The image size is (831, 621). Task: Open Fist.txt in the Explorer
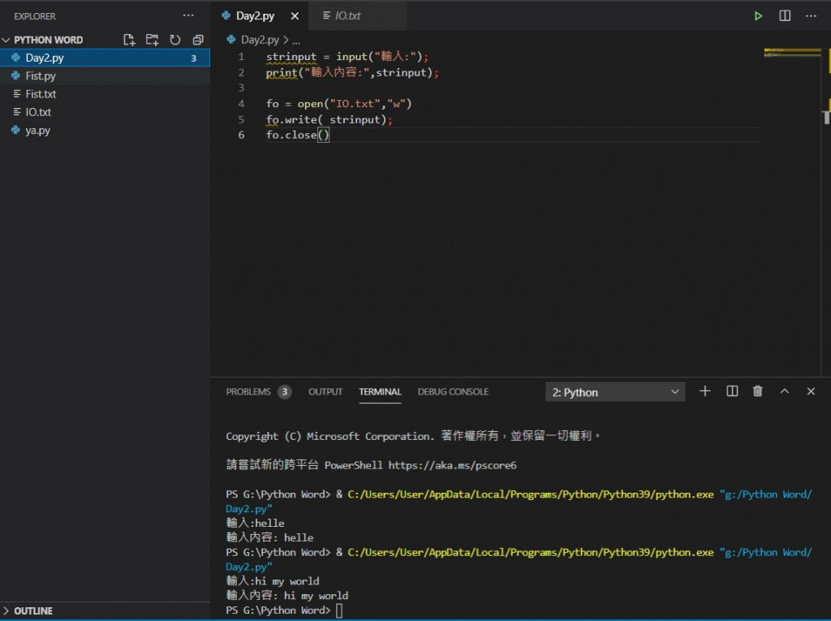pyautogui.click(x=105, y=94)
